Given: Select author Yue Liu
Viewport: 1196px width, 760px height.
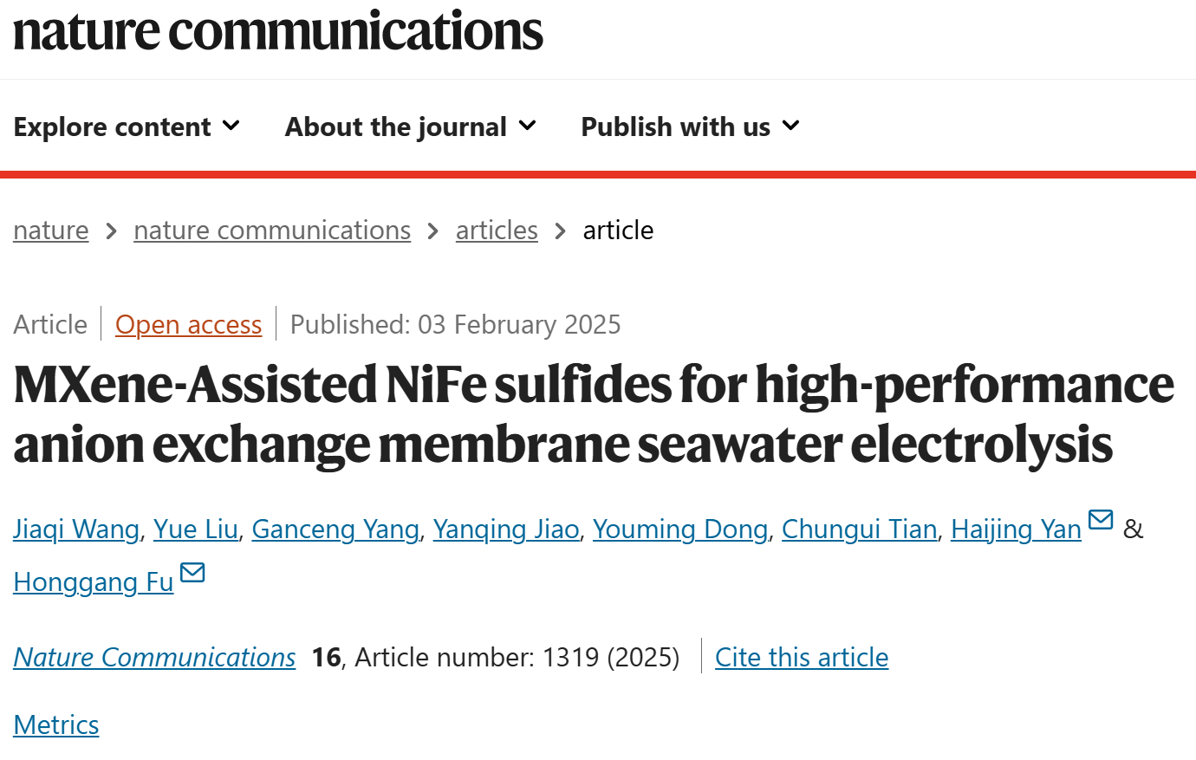Looking at the screenshot, I should [196, 529].
